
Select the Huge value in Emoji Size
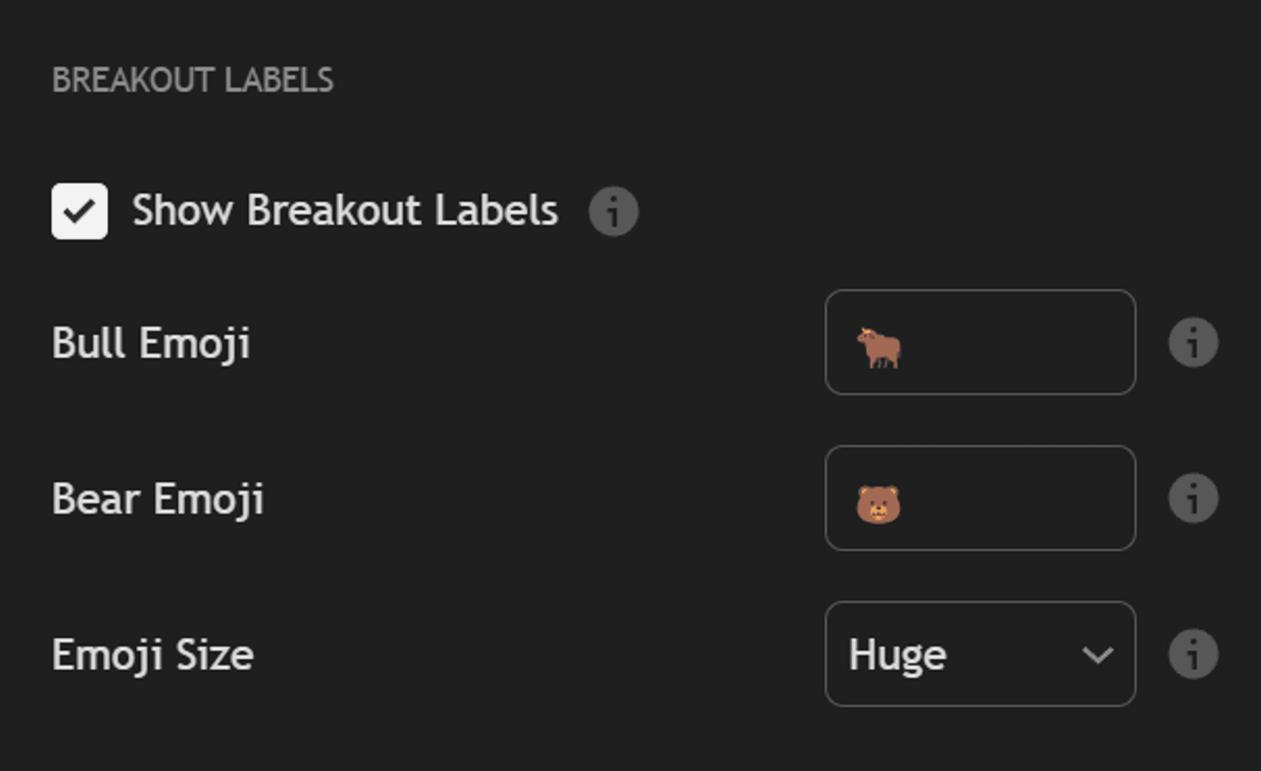[897, 655]
